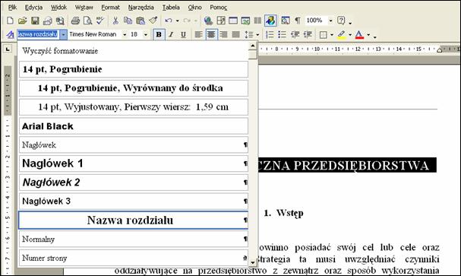
Task: Open the font size 18 dropdown
Action: tap(146, 35)
